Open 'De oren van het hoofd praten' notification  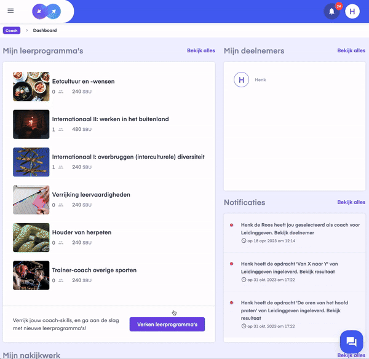pos(295,315)
